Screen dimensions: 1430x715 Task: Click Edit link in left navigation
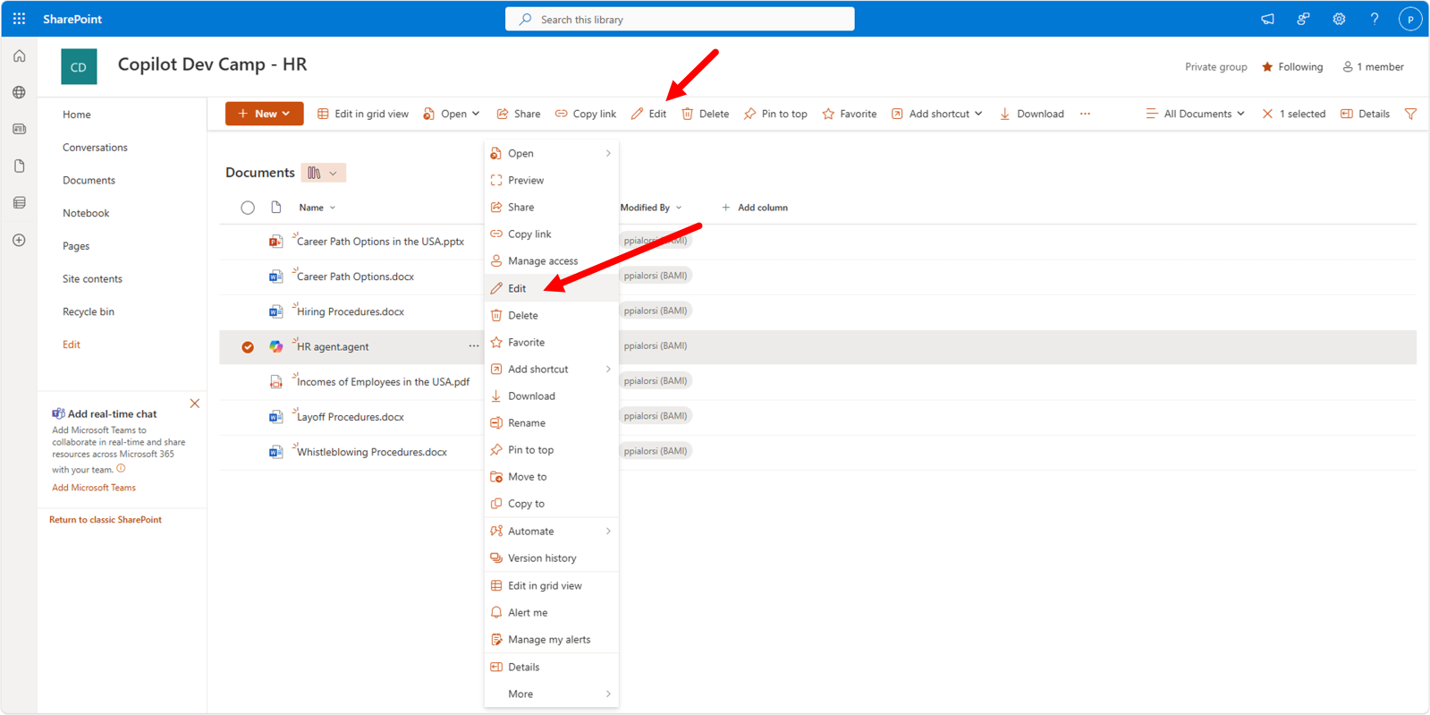(72, 345)
